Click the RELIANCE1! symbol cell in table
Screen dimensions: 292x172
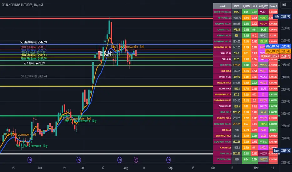[222, 118]
